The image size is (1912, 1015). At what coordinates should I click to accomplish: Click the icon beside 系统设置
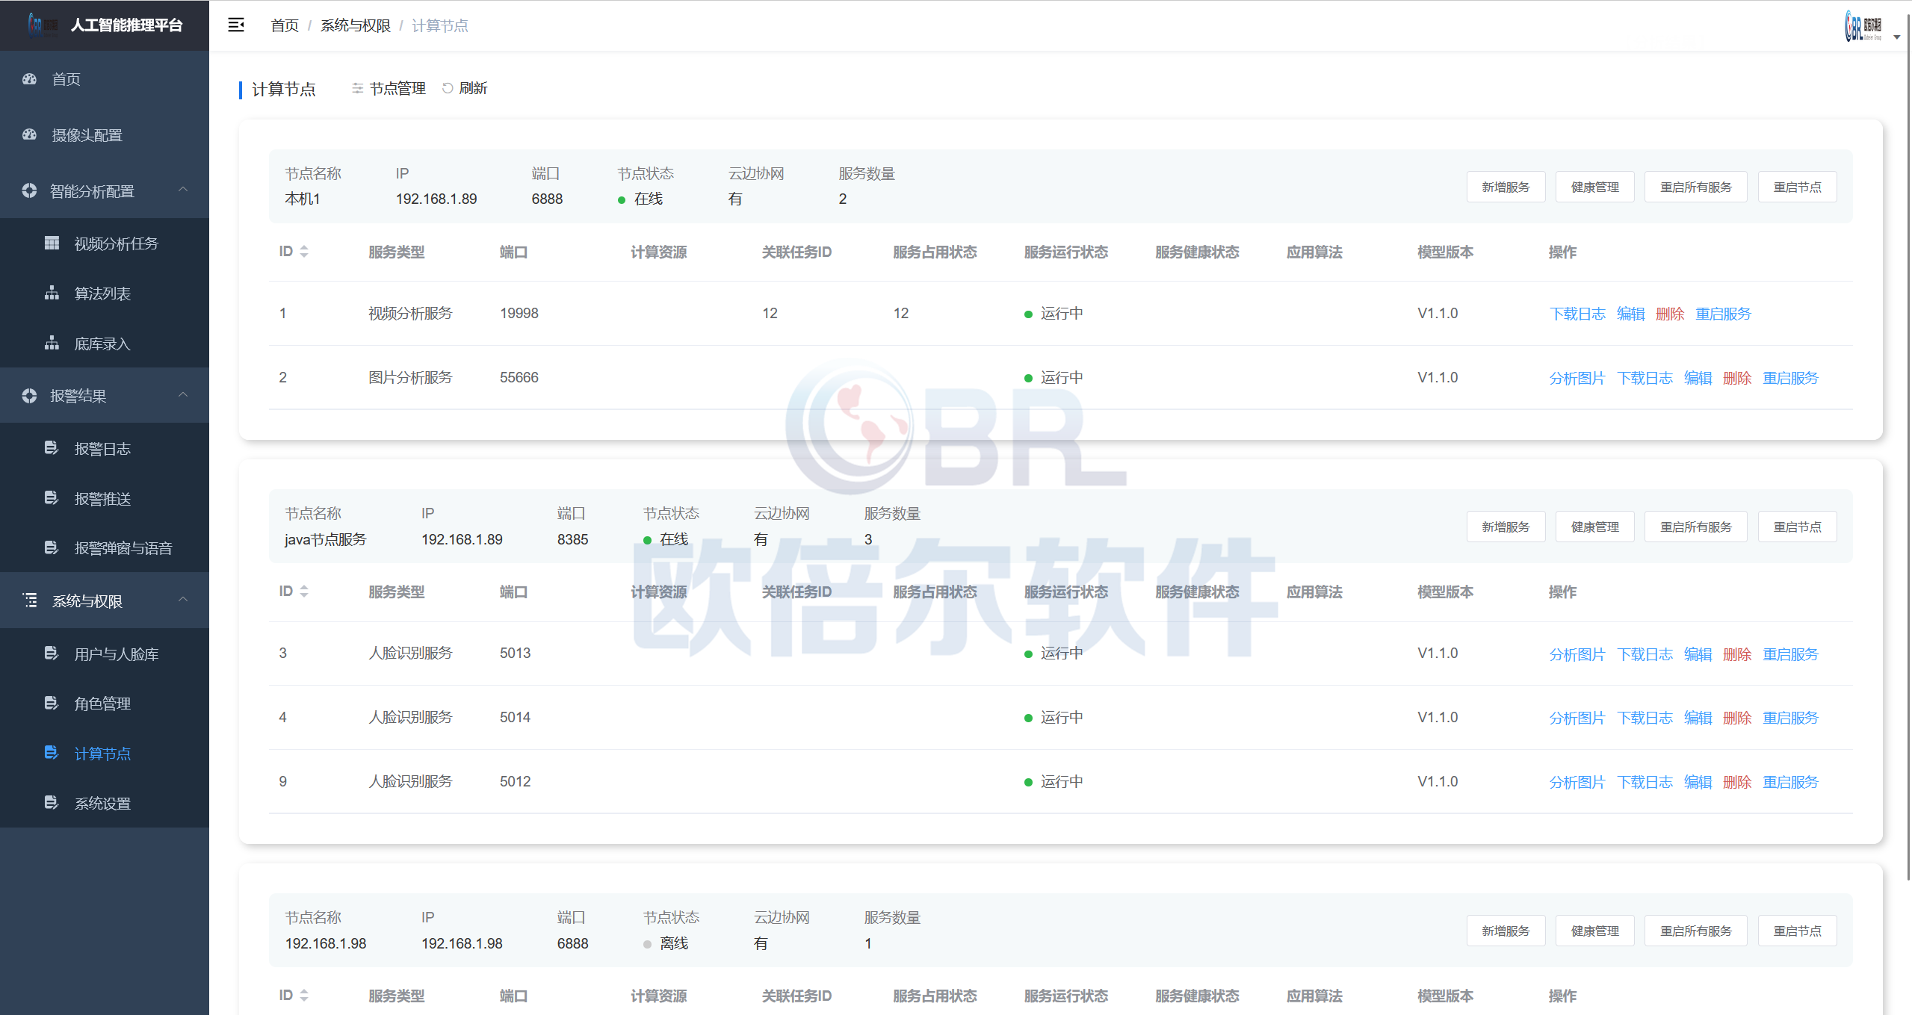[x=52, y=803]
